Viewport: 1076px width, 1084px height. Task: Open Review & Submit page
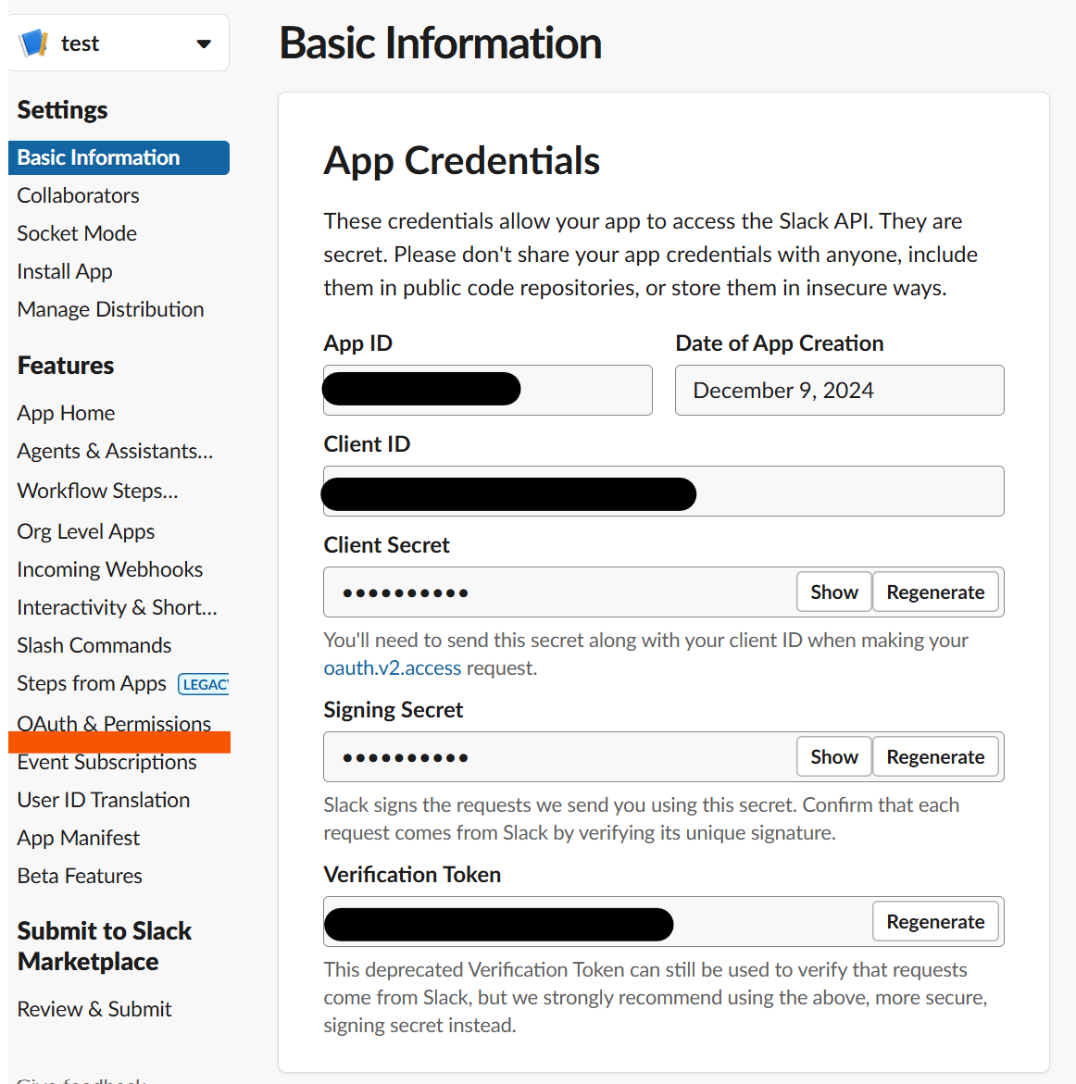[x=94, y=1009]
